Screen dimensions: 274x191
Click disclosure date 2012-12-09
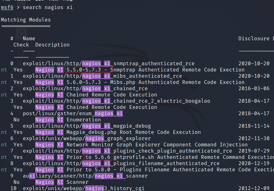[x=254, y=188]
